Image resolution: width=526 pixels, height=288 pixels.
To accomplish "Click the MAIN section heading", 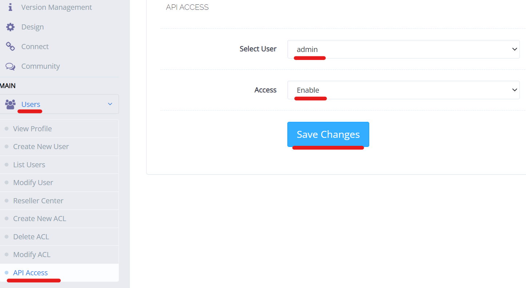I will [x=8, y=86].
